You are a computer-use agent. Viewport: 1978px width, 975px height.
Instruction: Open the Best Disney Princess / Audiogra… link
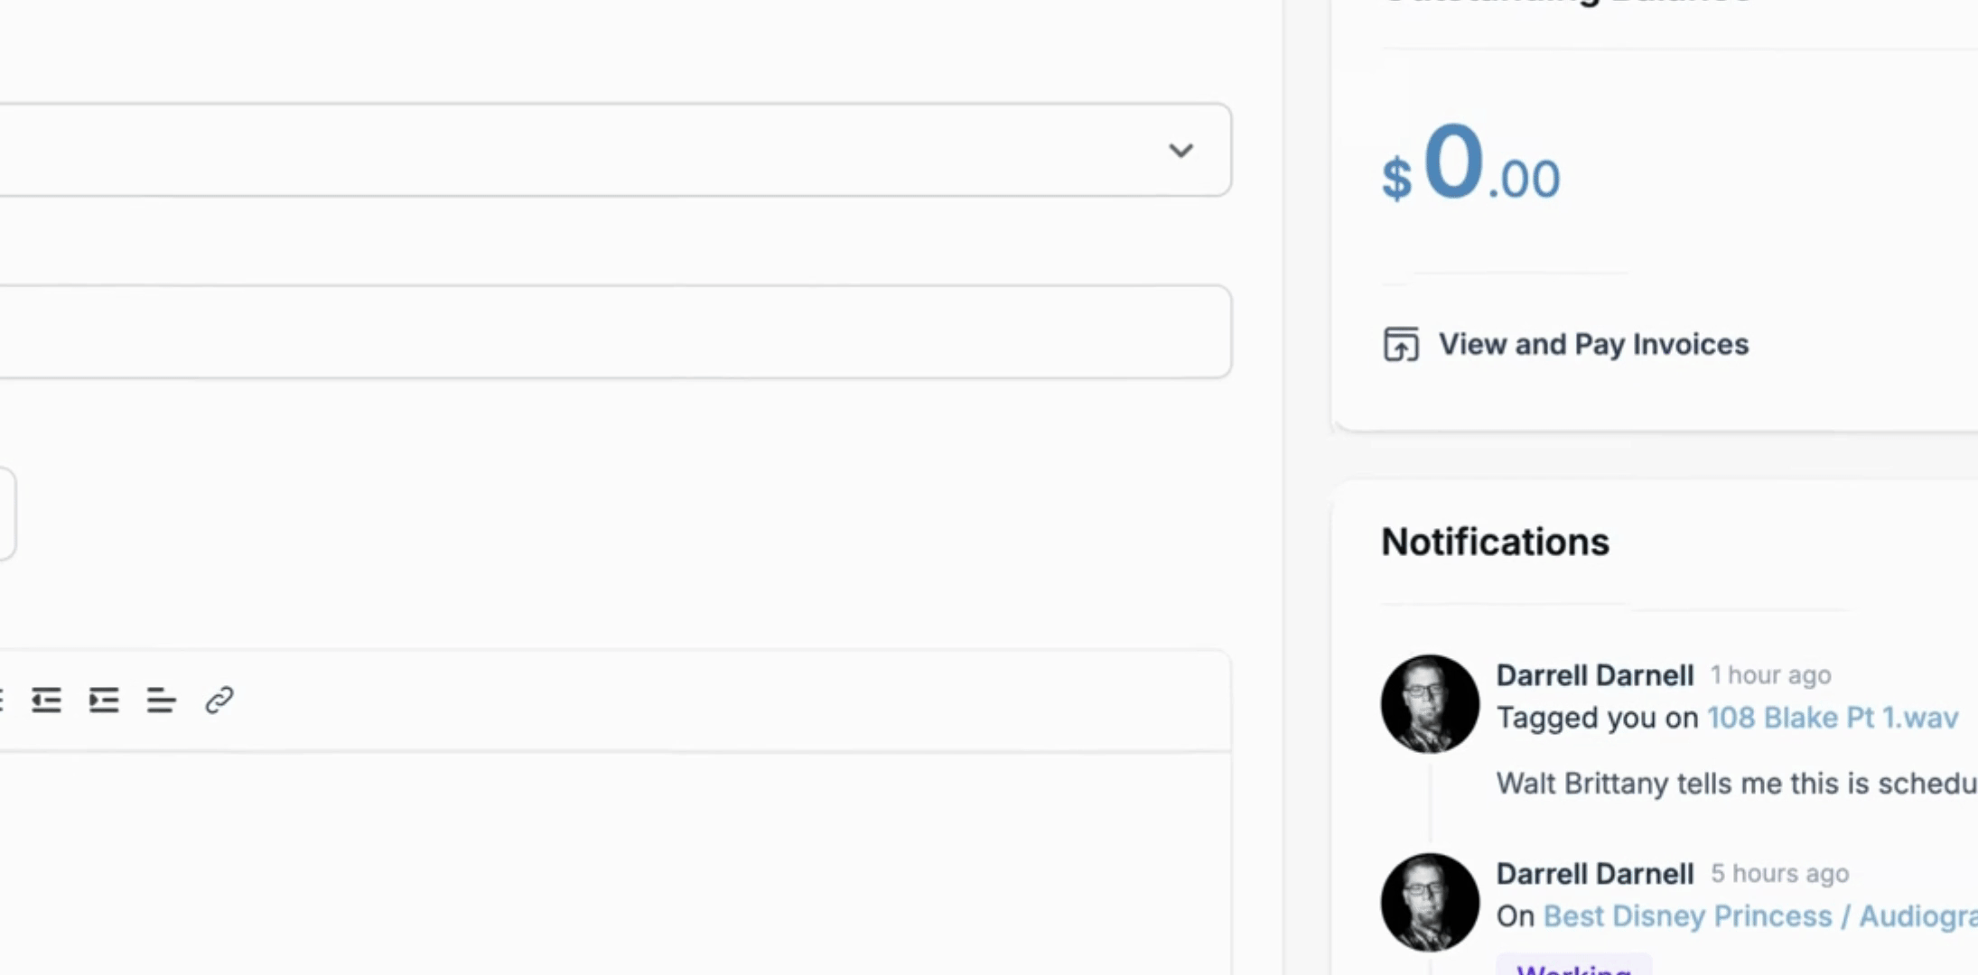tap(1760, 916)
